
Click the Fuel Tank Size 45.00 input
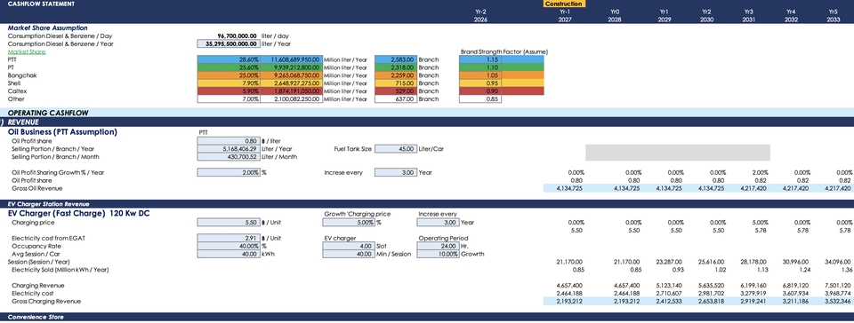tap(396, 149)
